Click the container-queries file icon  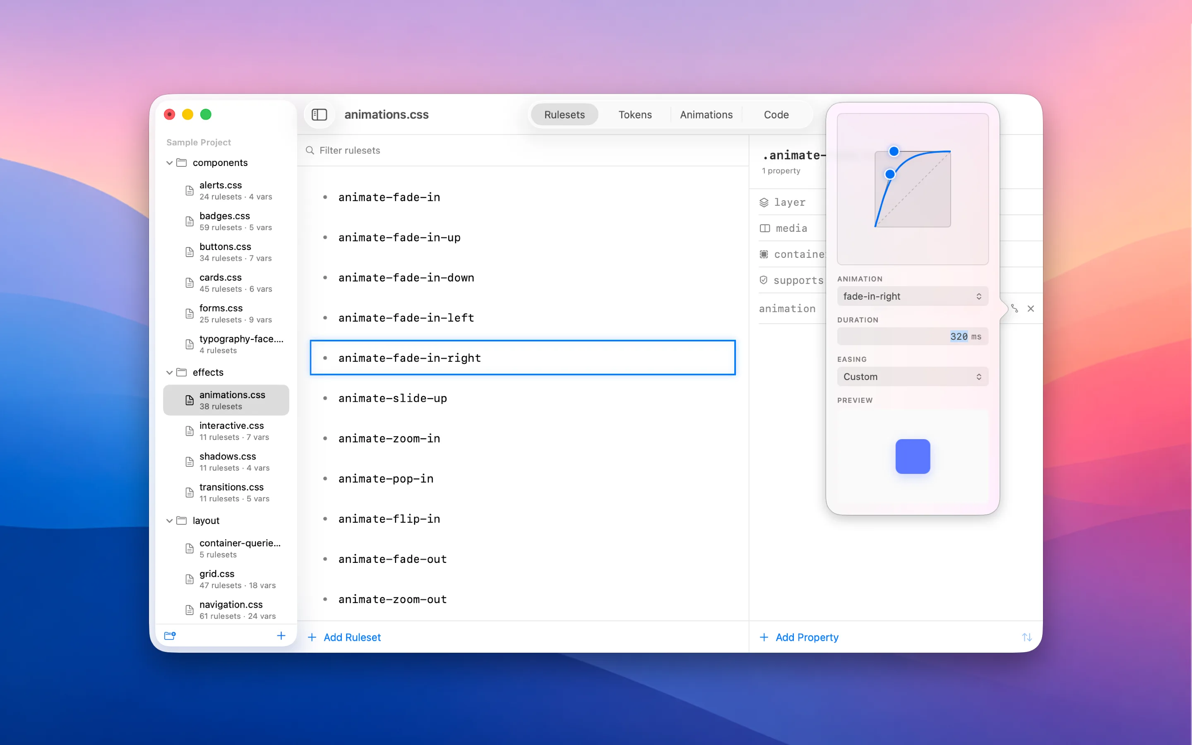pyautogui.click(x=190, y=548)
